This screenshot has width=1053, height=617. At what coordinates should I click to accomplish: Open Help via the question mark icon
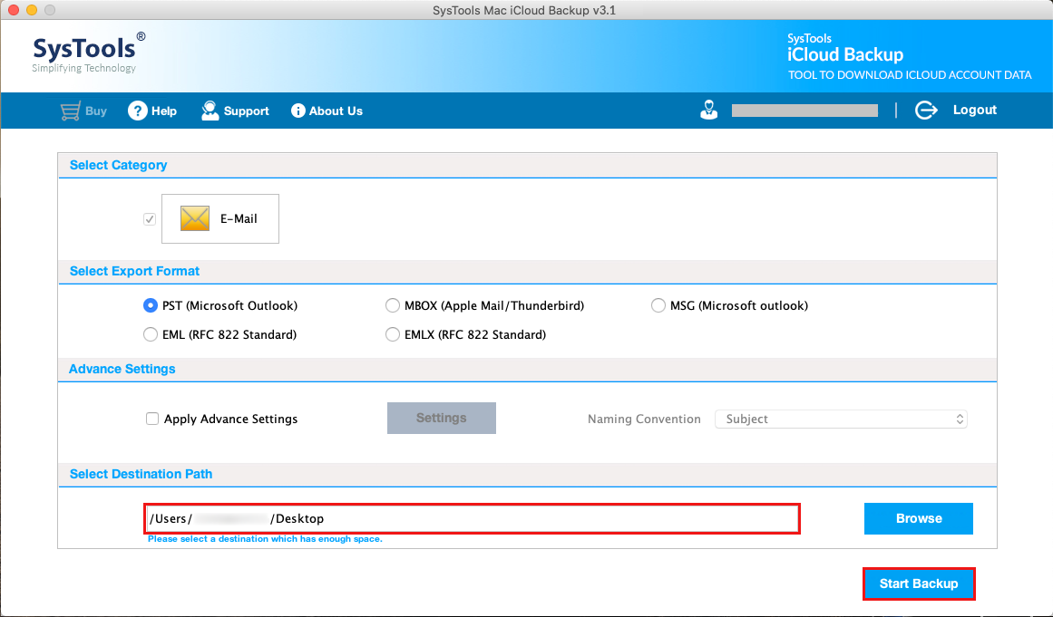[x=137, y=111]
